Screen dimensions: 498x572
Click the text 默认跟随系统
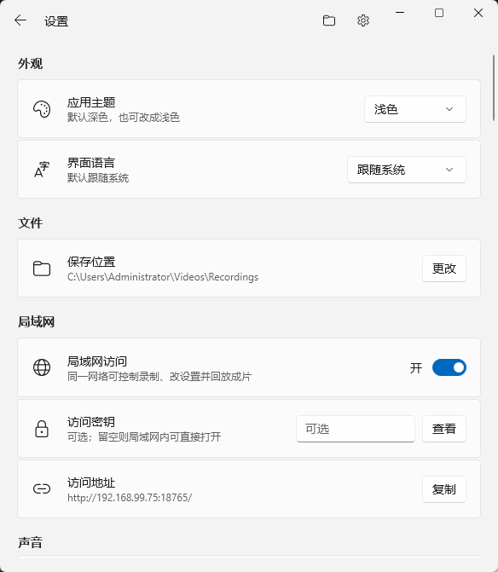coord(98,178)
